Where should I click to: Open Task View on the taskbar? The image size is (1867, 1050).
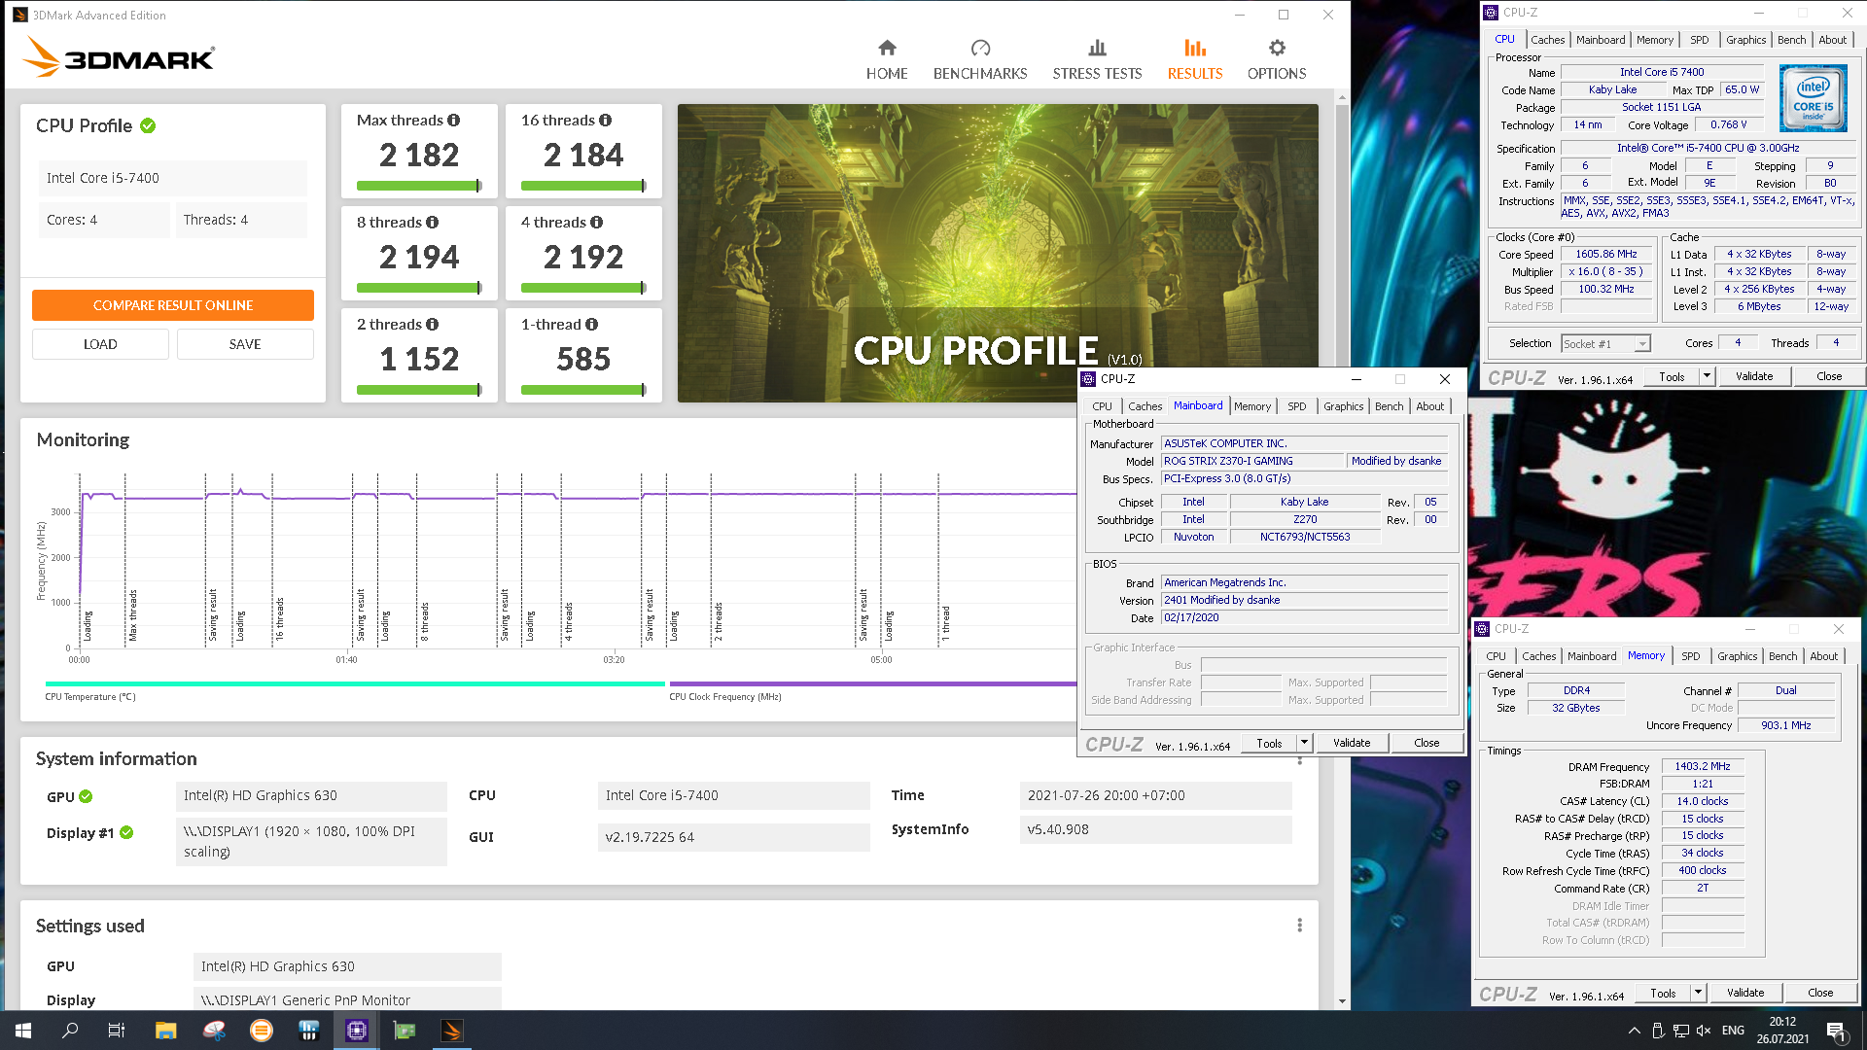[117, 1031]
